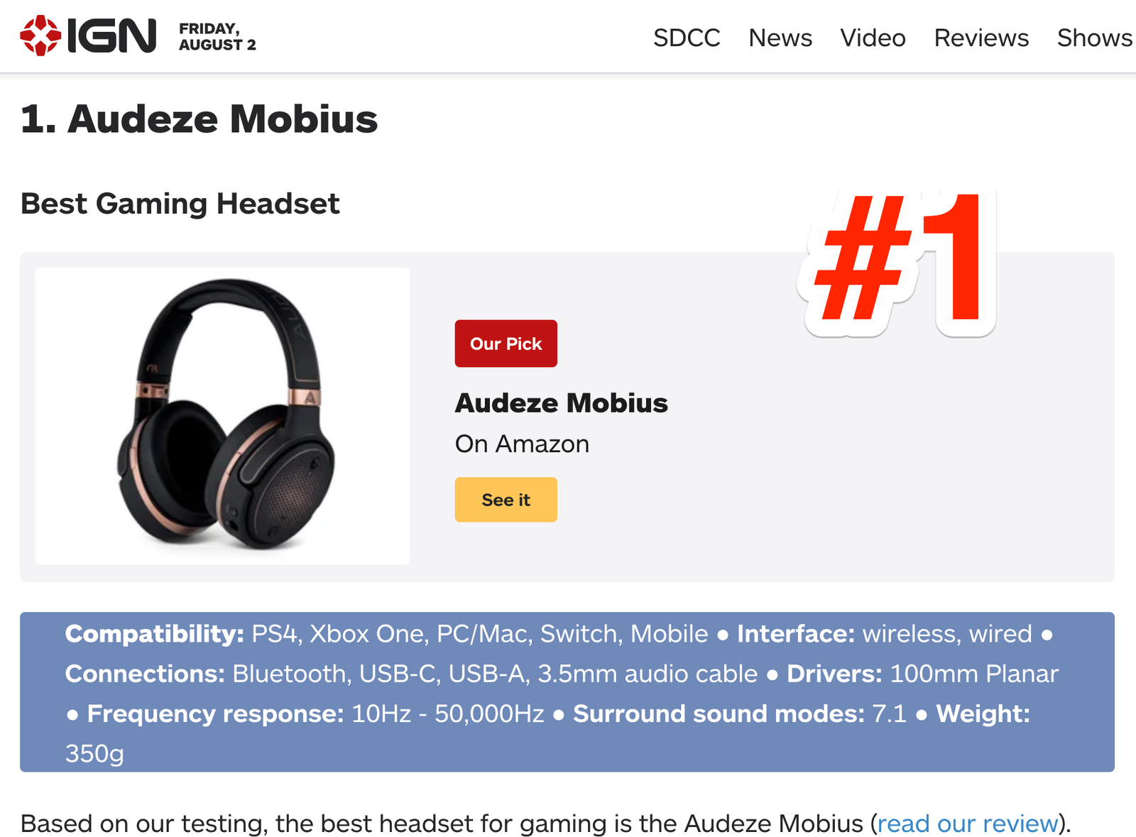The image size is (1136, 837).
Task: Click the On Amazon retailer text
Action: point(522,444)
